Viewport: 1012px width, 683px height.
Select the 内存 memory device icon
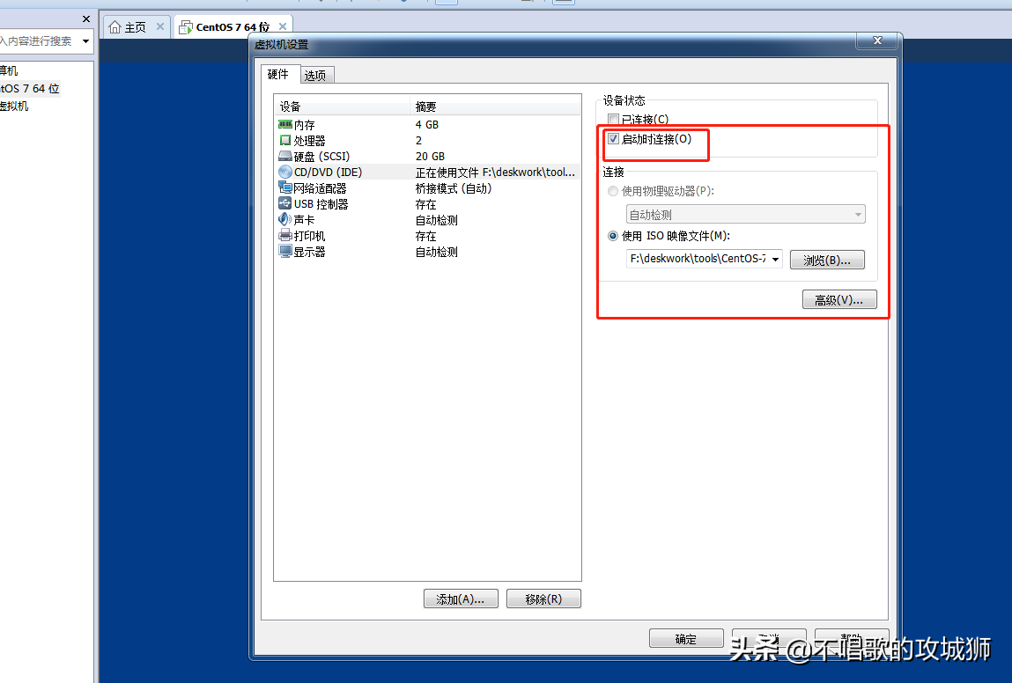click(284, 124)
